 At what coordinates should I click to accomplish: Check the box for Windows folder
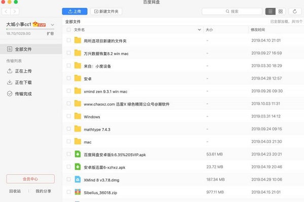pos(68,116)
